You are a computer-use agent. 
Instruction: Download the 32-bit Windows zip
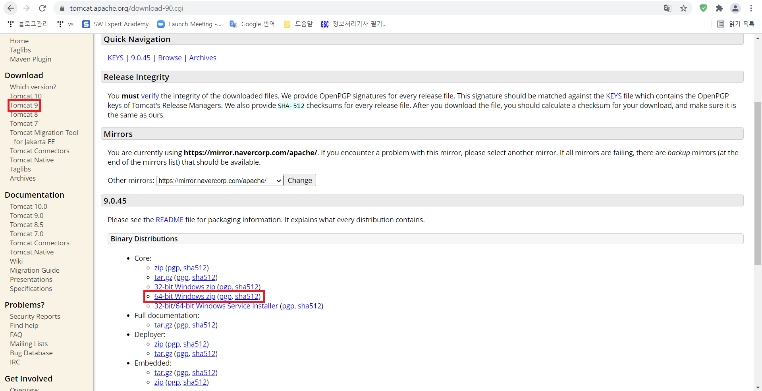[x=185, y=287]
